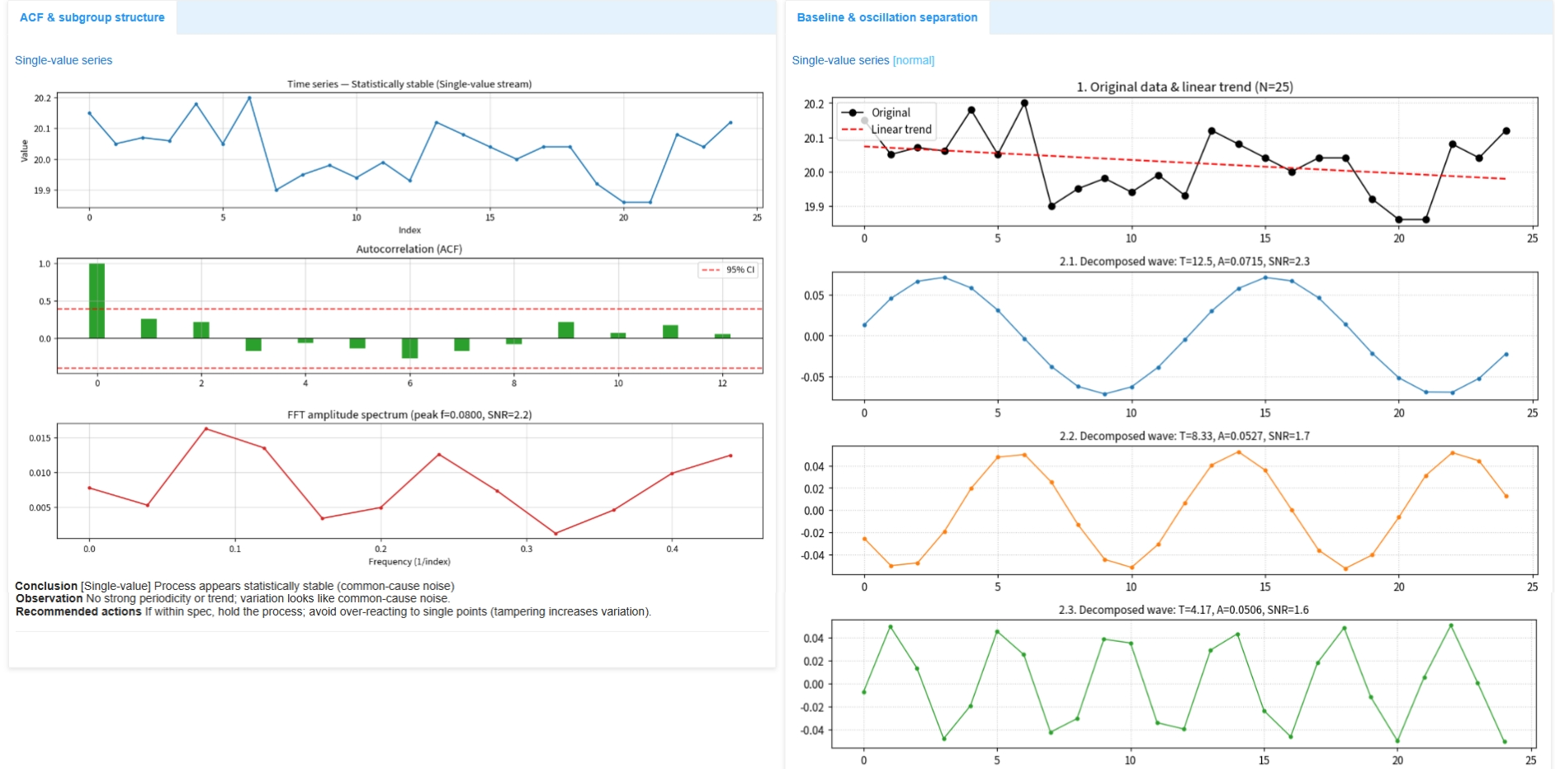The width and height of the screenshot is (1555, 769).
Task: Click the '2.2. Decomposed wave: T=8.33' title
Action: (x=1184, y=436)
